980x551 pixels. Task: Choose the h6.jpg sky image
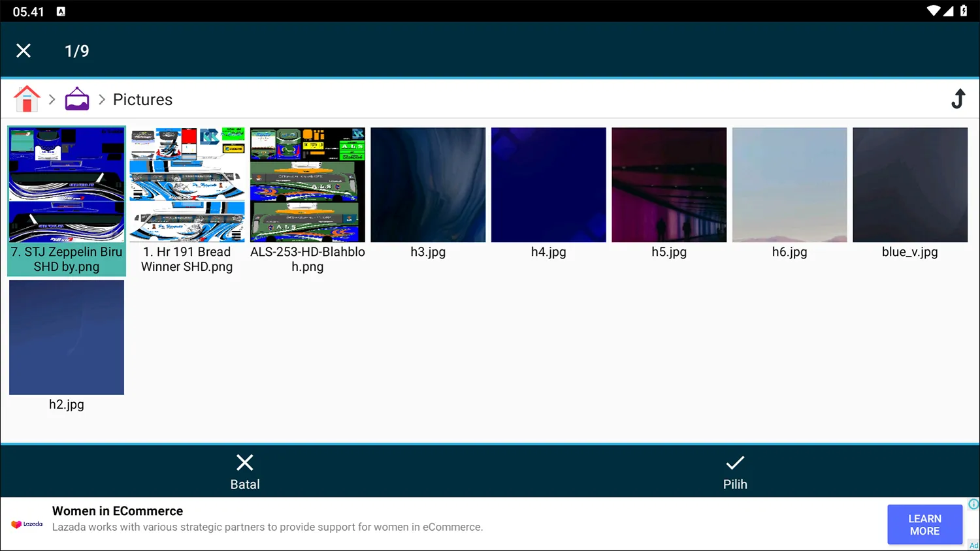click(x=789, y=185)
